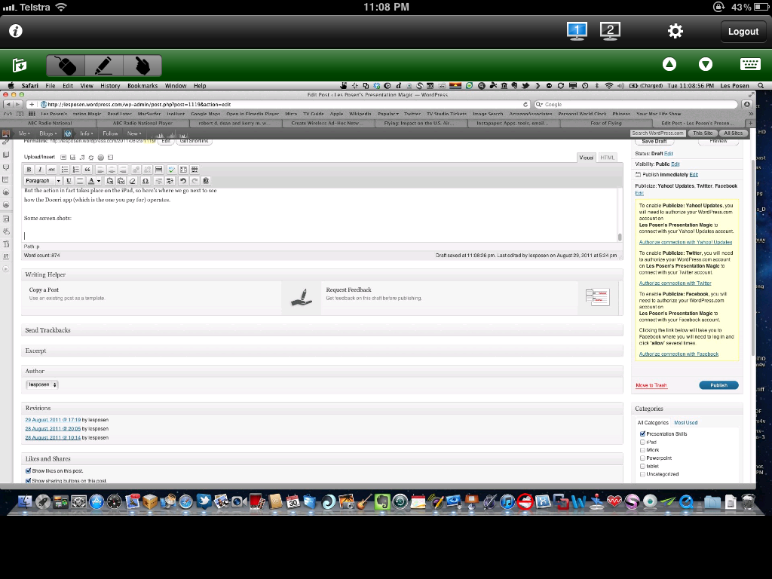Open the Paragraph format dropdown

(x=43, y=181)
